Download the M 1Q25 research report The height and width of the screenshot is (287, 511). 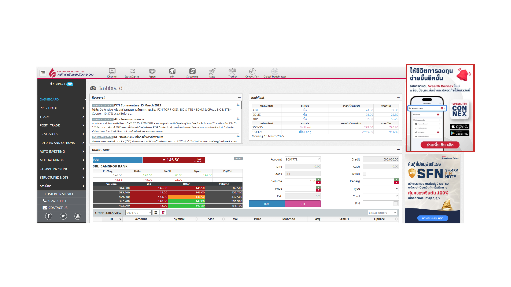(238, 136)
